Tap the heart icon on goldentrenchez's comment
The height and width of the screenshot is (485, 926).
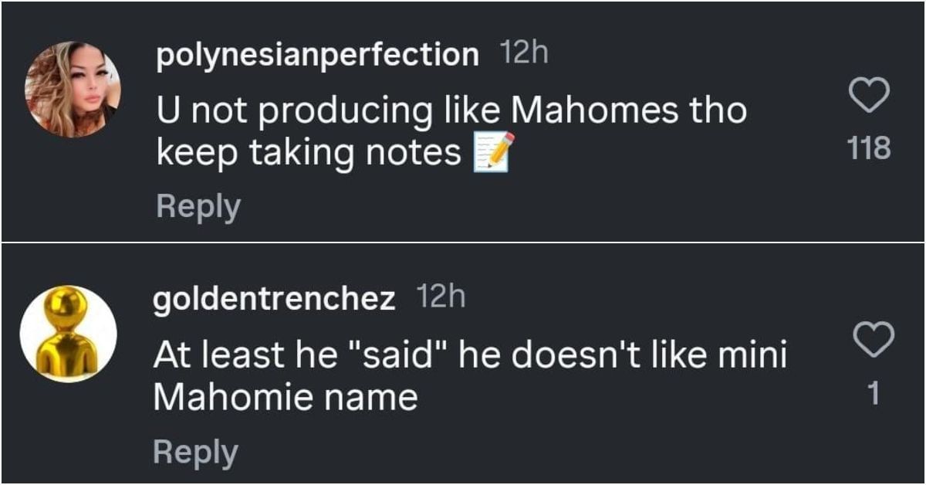(874, 341)
